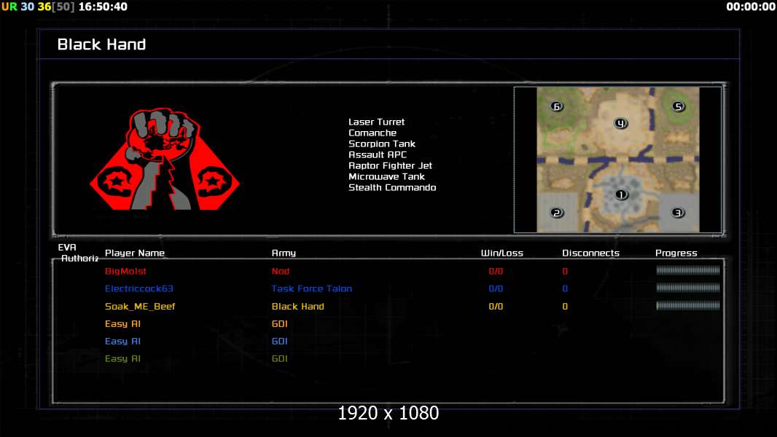Click BigMoist's 0/0 win/loss record
Image resolution: width=777 pixels, height=437 pixels.
pos(496,271)
